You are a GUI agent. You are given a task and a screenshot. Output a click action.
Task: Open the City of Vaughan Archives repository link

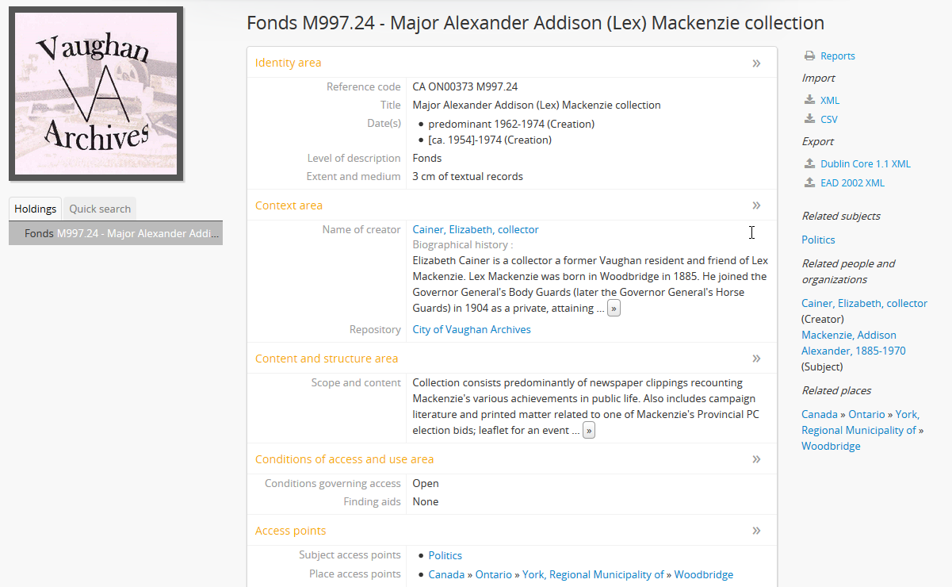pyautogui.click(x=472, y=330)
